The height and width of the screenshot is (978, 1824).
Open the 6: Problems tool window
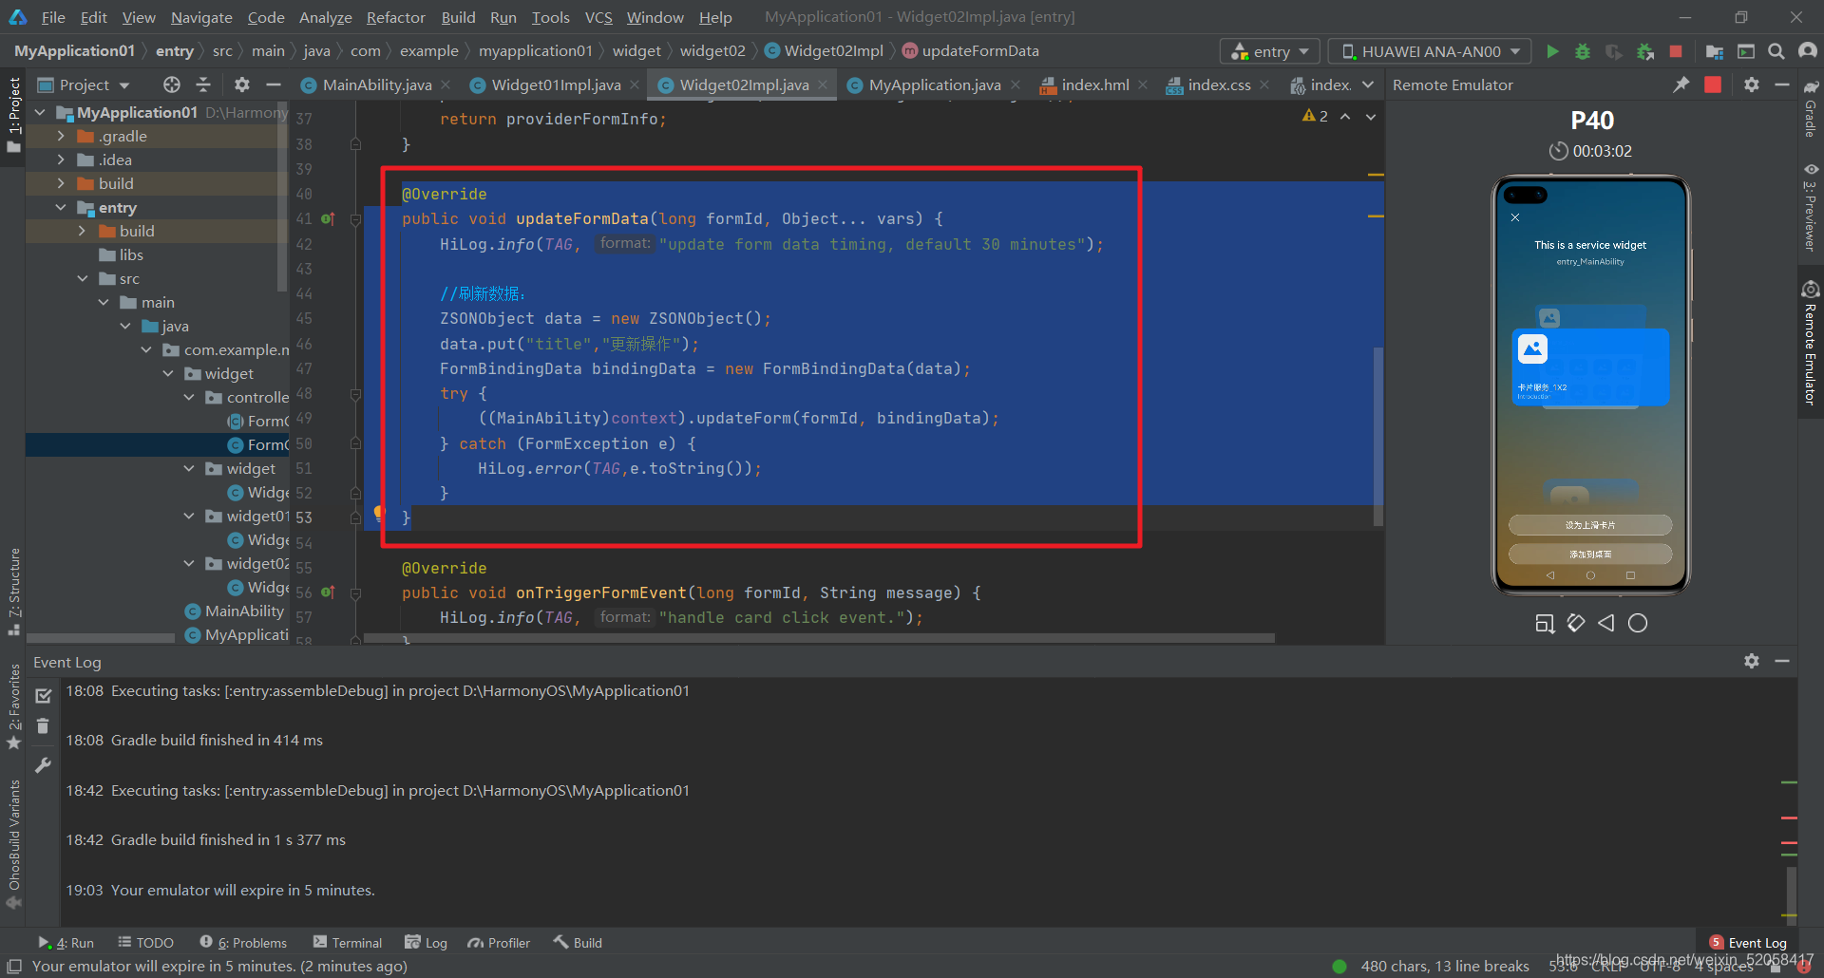click(243, 943)
